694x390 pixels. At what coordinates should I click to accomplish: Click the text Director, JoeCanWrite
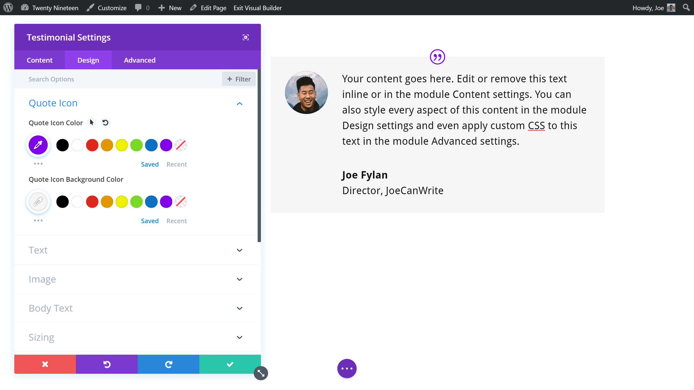click(x=393, y=191)
